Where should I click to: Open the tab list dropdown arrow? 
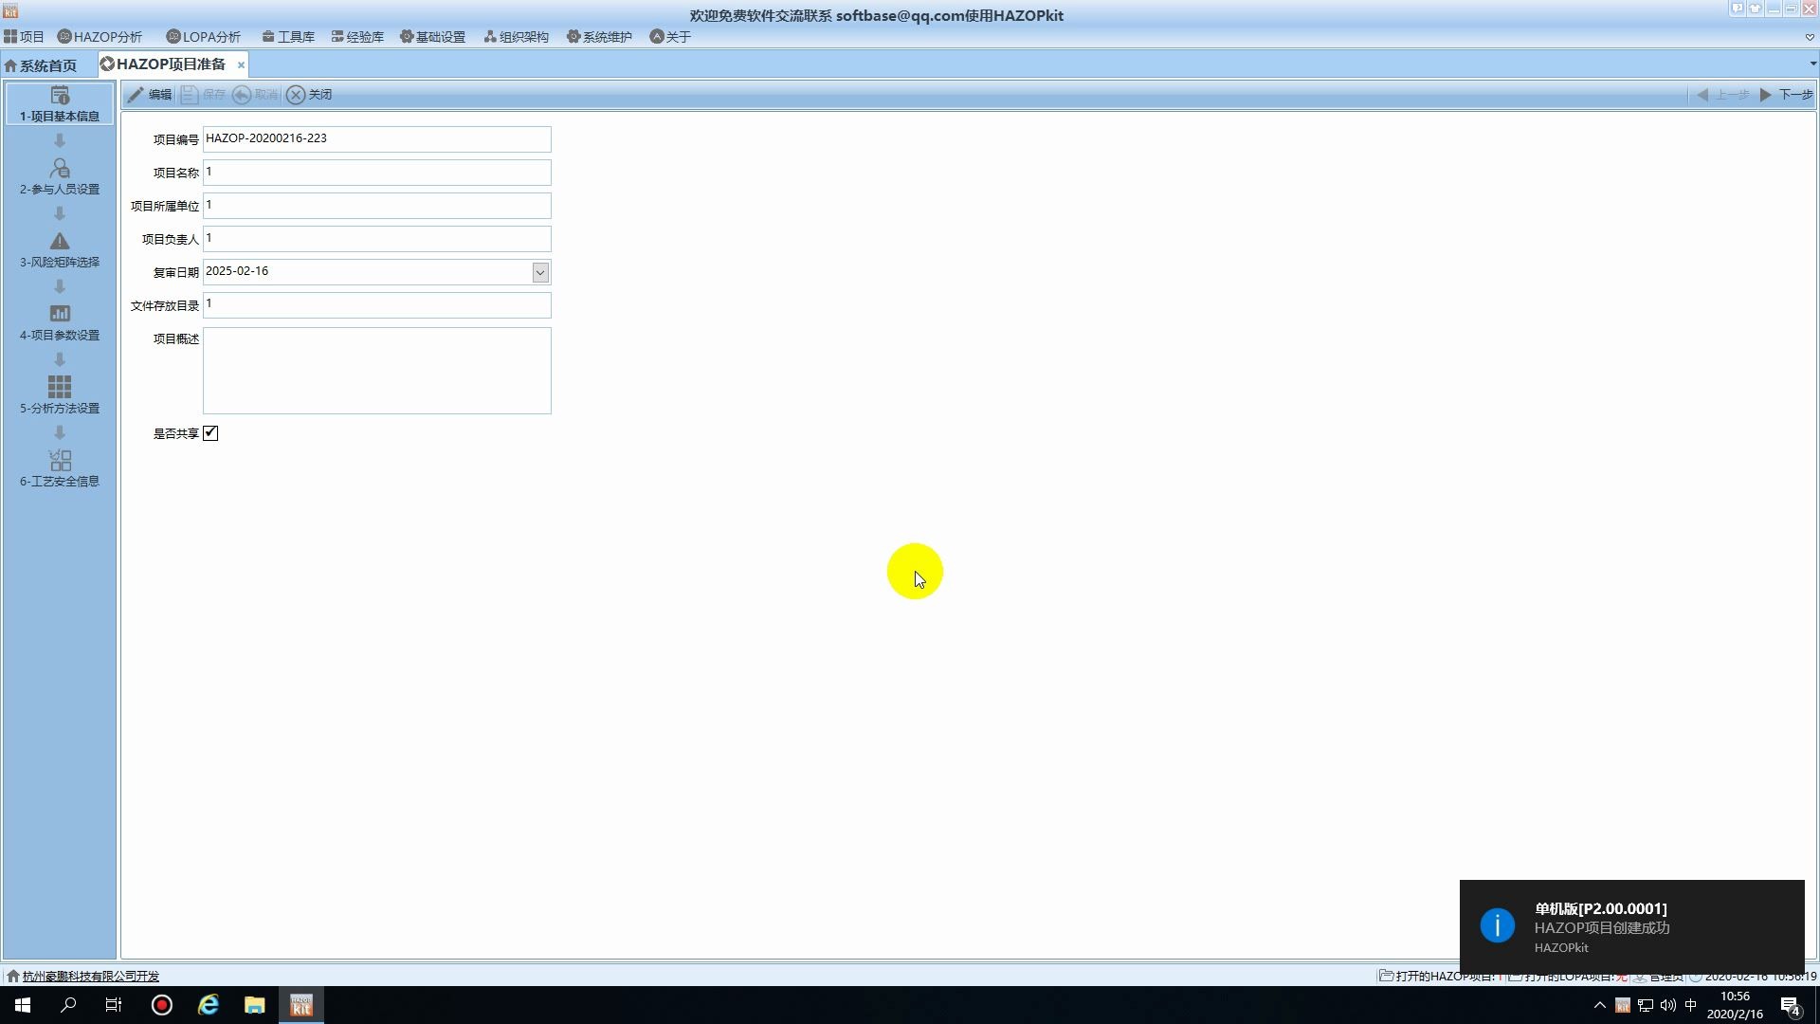click(1812, 64)
